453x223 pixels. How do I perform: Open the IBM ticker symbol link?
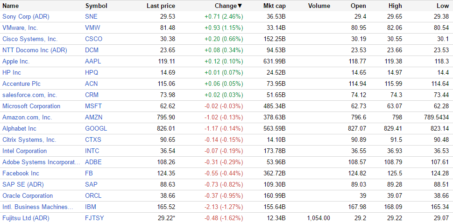(91, 207)
